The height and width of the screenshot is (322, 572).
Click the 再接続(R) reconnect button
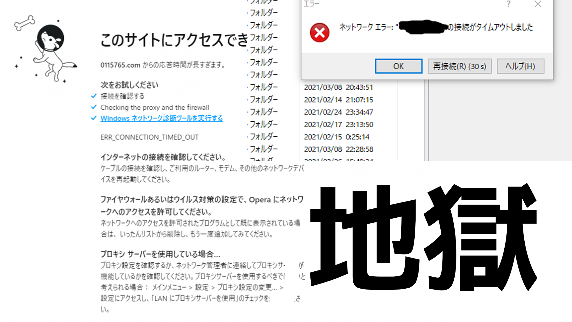point(459,66)
